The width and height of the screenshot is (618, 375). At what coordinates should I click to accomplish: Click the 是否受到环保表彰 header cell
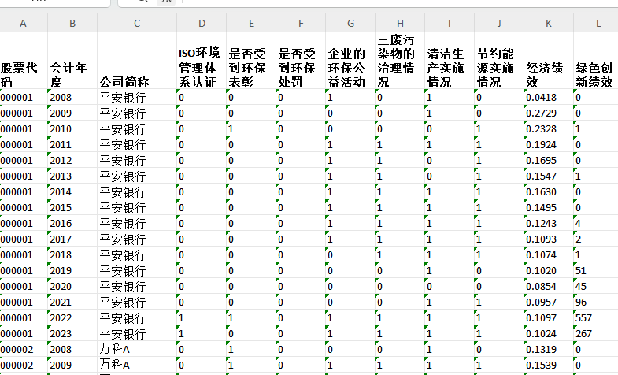pos(251,61)
